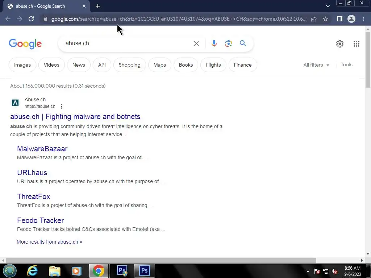Reload the page with the refresh icon

click(31, 19)
